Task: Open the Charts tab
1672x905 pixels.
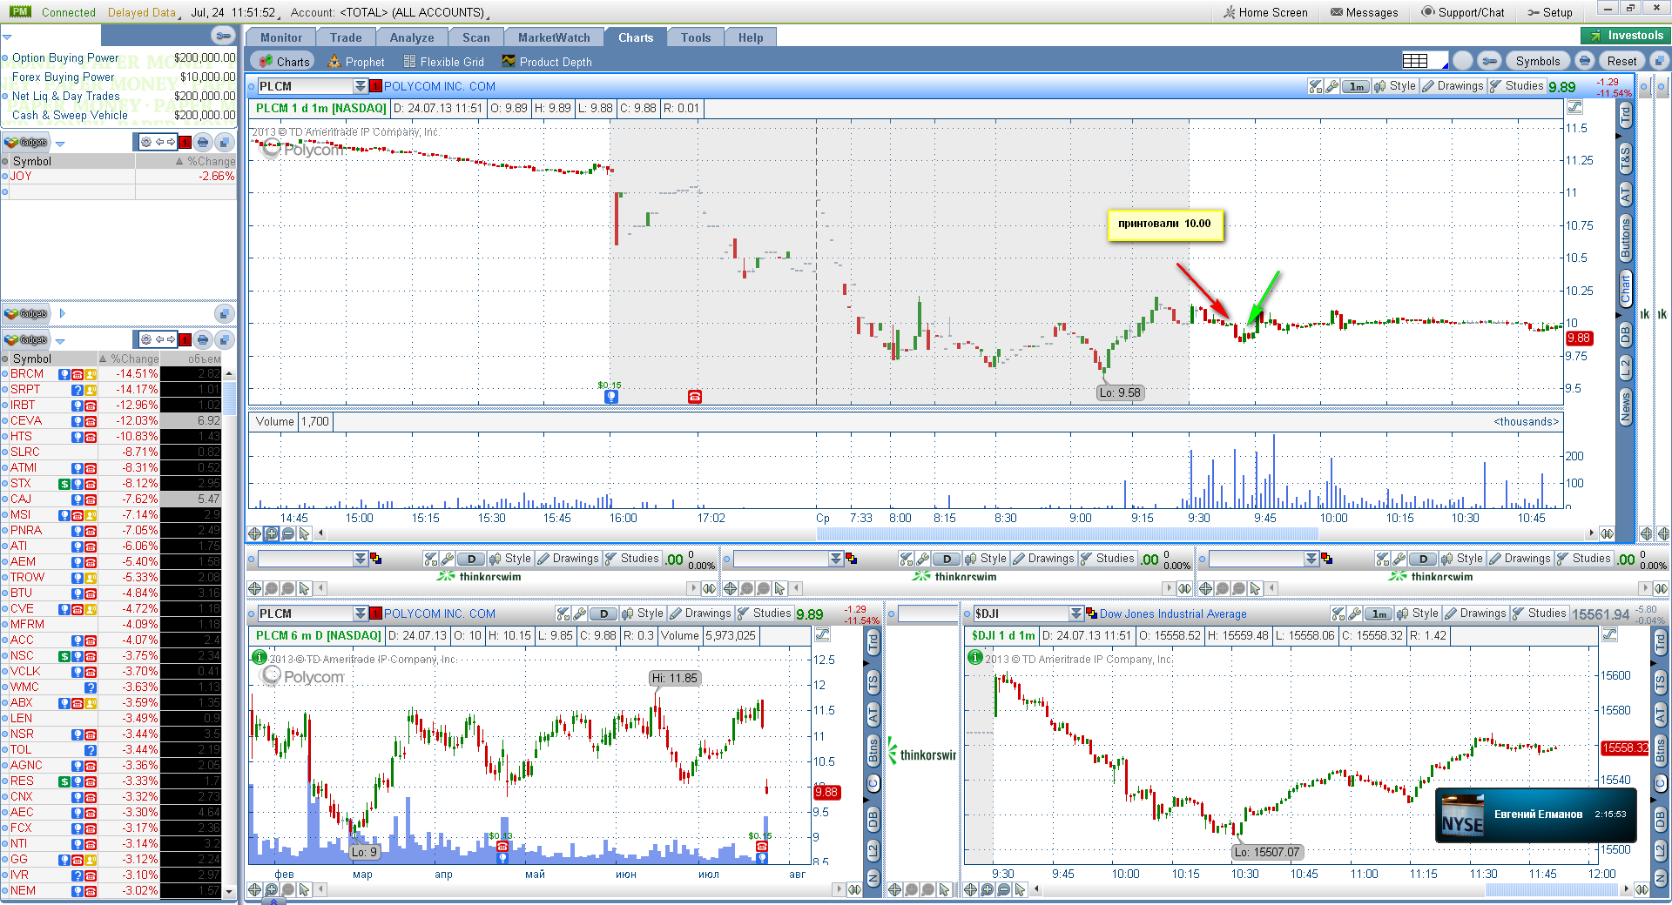Action: [x=635, y=37]
